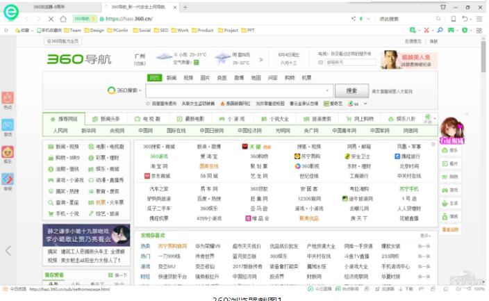Click the red scissors screenshot extension icon
489x301 pixels.
click(426, 31)
